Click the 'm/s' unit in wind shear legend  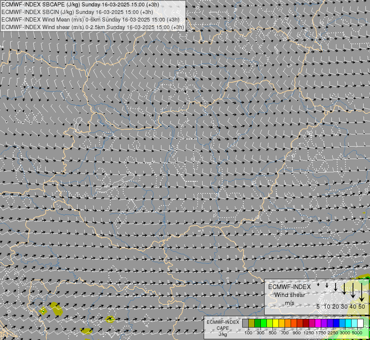[x=289, y=303]
